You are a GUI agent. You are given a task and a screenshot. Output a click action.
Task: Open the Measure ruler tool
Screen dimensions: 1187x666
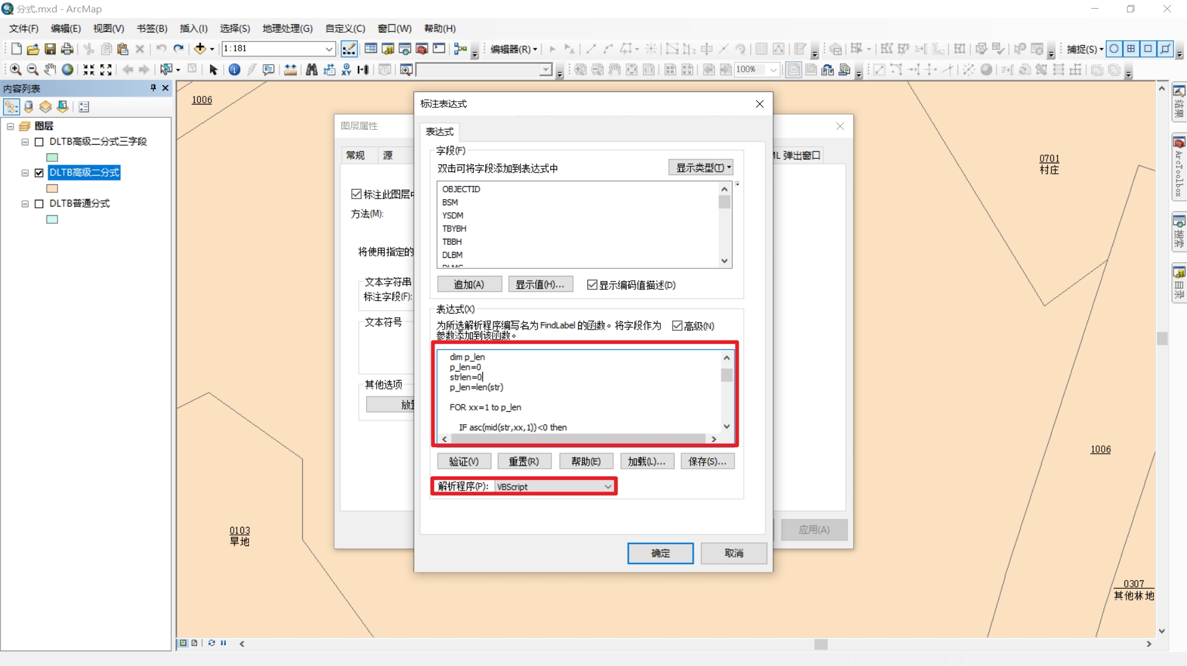point(291,70)
